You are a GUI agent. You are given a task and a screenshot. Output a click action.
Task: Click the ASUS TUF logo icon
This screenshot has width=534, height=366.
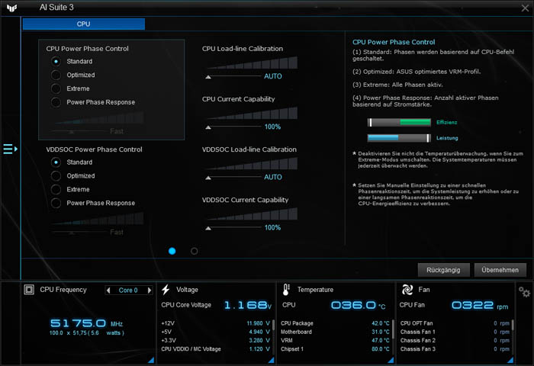(x=12, y=8)
